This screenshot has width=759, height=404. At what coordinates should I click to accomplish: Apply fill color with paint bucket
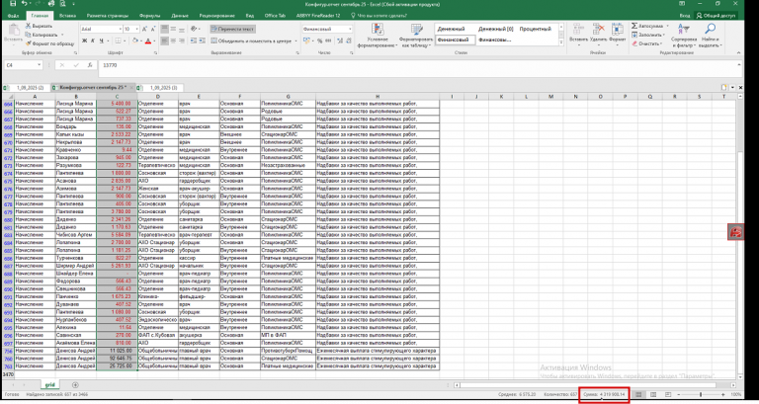click(x=135, y=41)
